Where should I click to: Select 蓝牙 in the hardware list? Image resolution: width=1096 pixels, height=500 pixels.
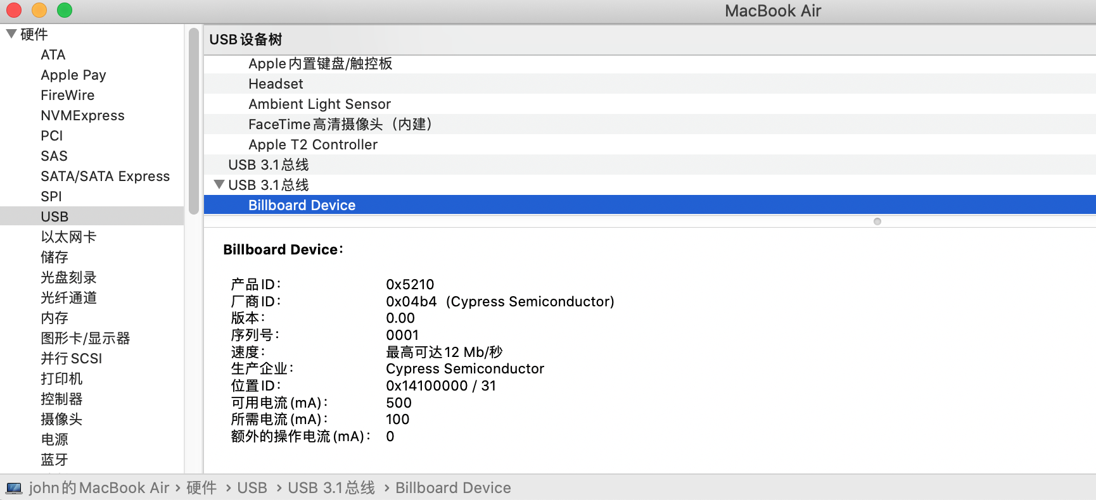coord(54,459)
